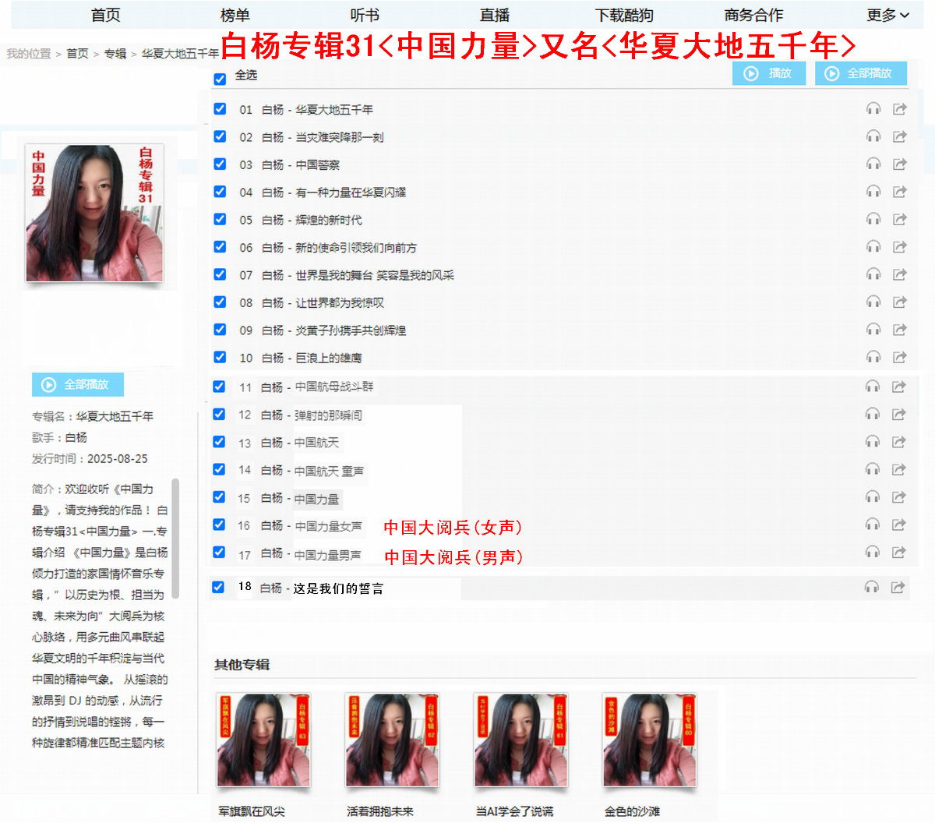Viewport: 935px width, 823px height.
Task: Share track 07 世界是我的舞台
Action: [x=900, y=274]
